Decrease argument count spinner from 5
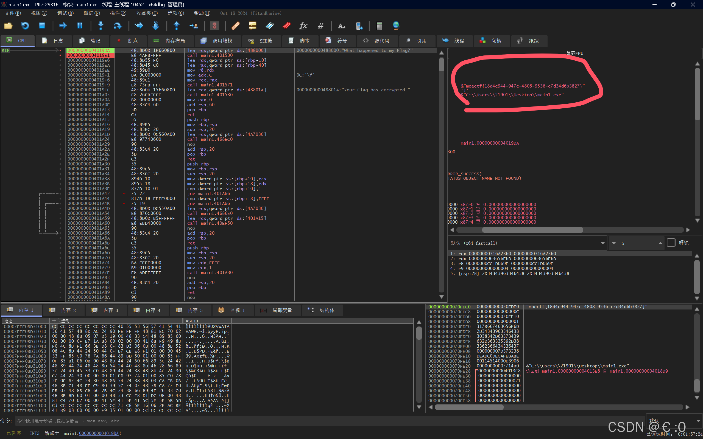 (614, 243)
